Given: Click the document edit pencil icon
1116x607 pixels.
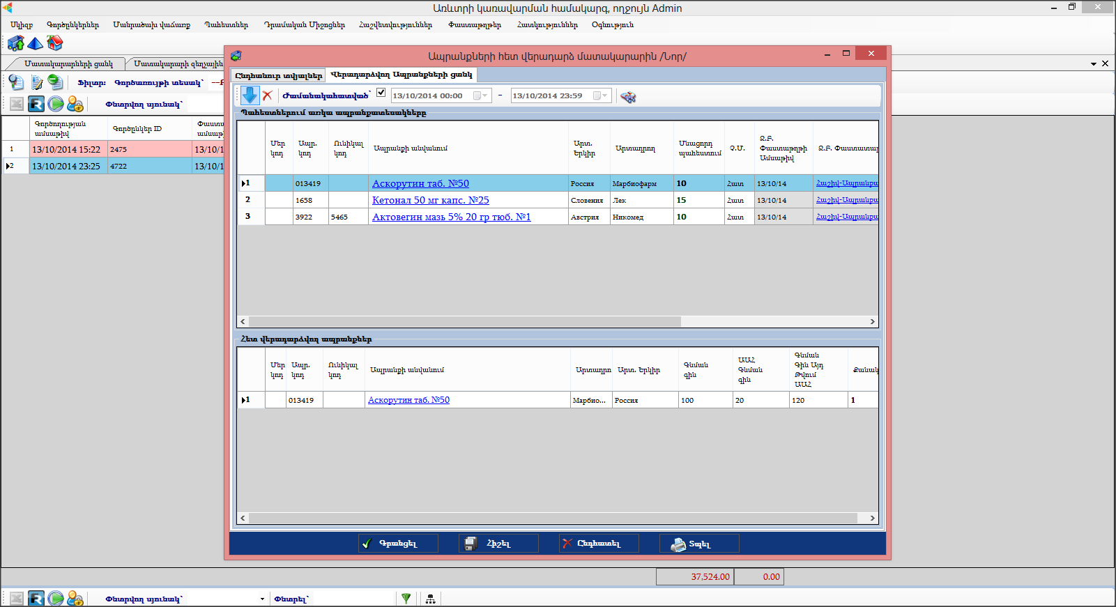Looking at the screenshot, I should [36, 82].
